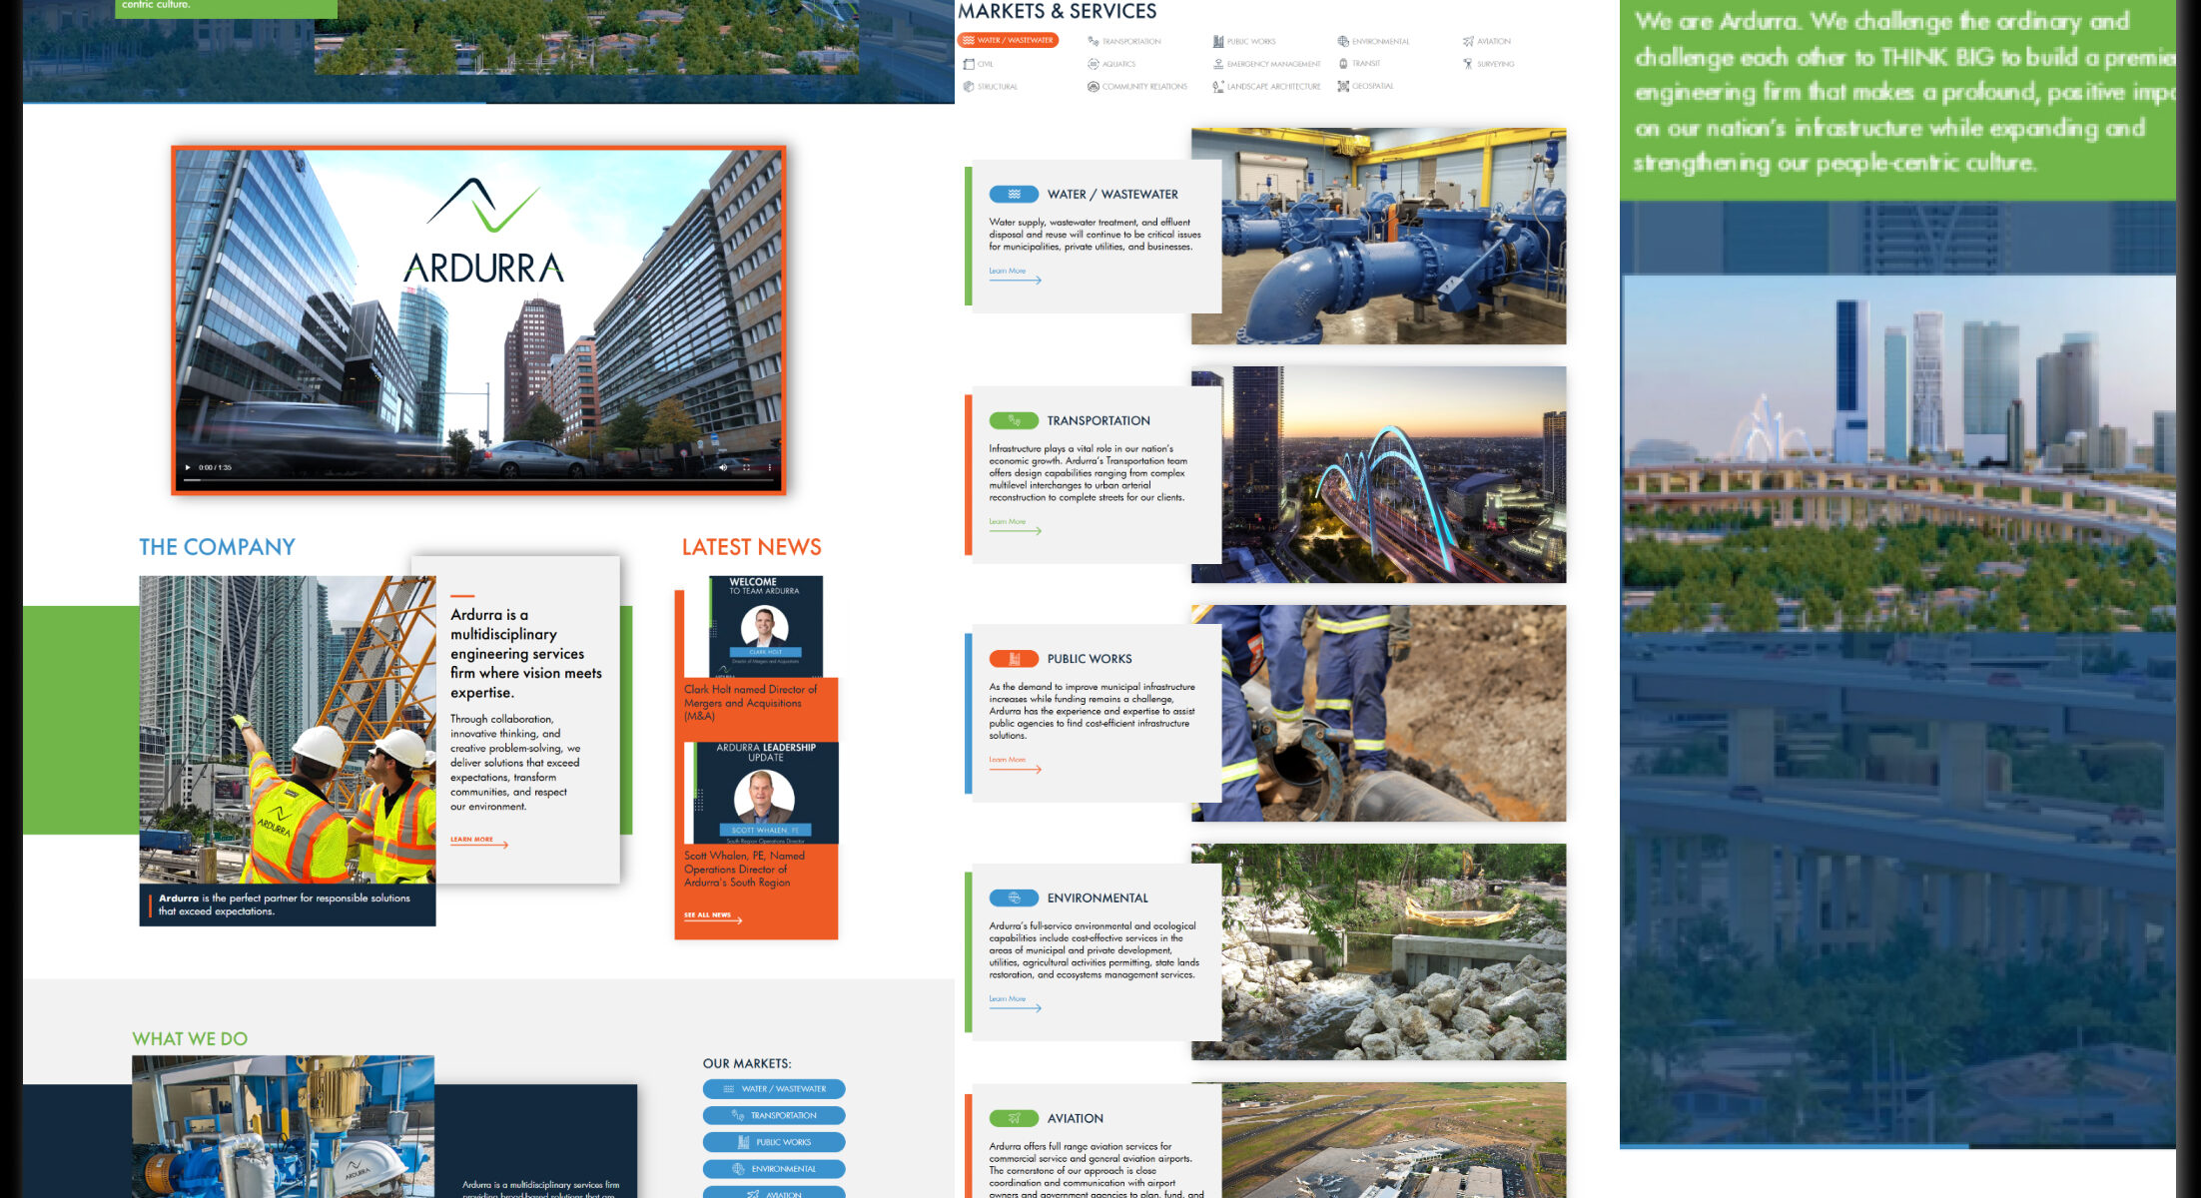Click the Aviation plane tab icon under Markets & Services
2201x1198 pixels.
point(1468,41)
